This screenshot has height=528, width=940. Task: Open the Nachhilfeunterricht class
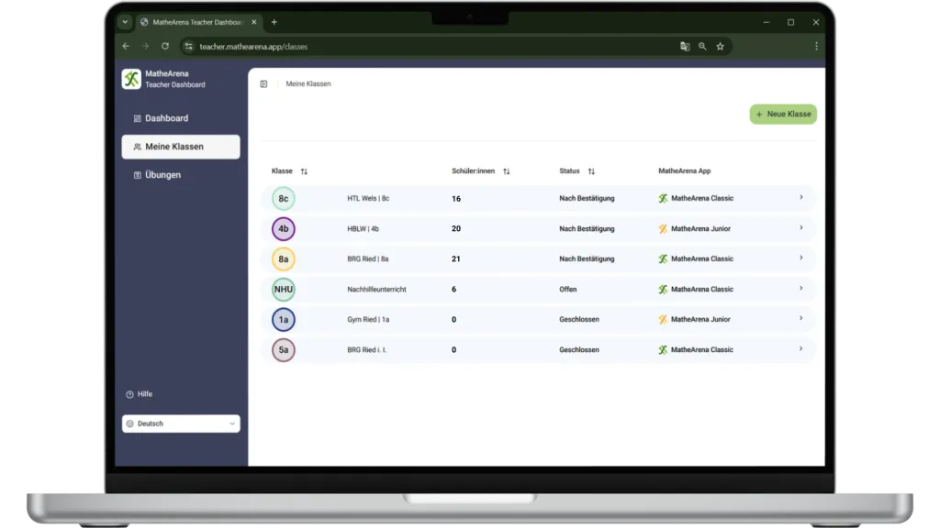[538, 290]
